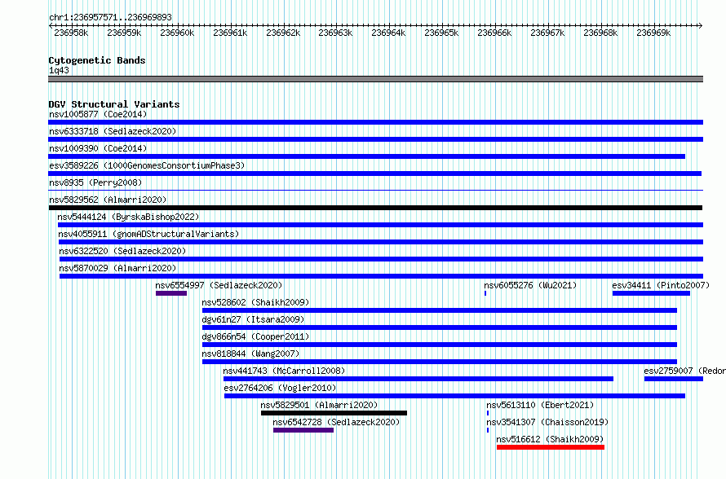
Task: Select nsv6055276 (Wu2021) label
Action: (x=530, y=285)
